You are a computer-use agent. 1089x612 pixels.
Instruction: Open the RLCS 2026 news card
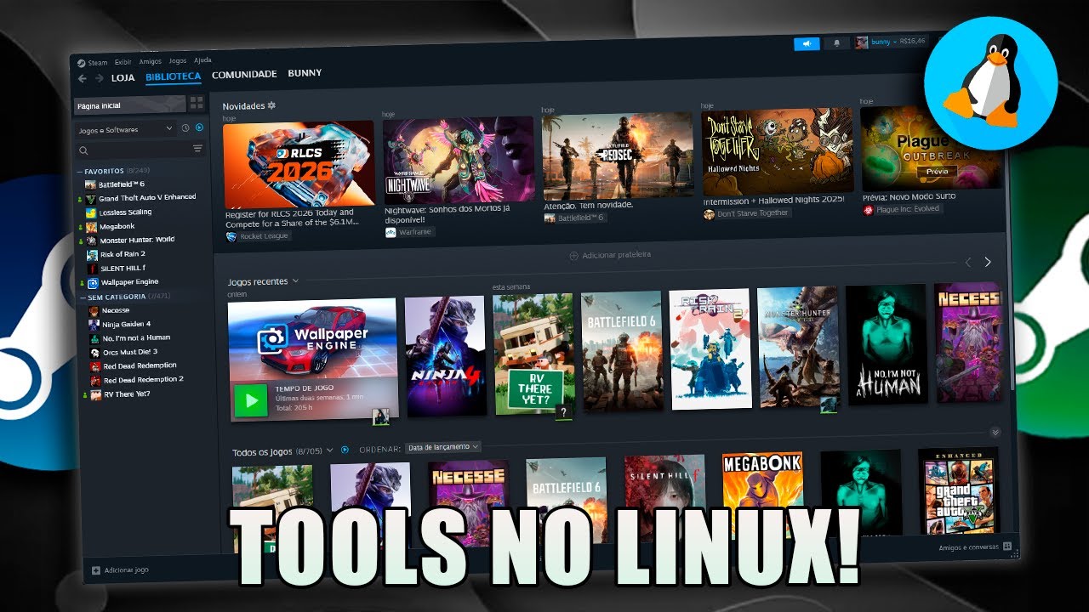(299, 164)
